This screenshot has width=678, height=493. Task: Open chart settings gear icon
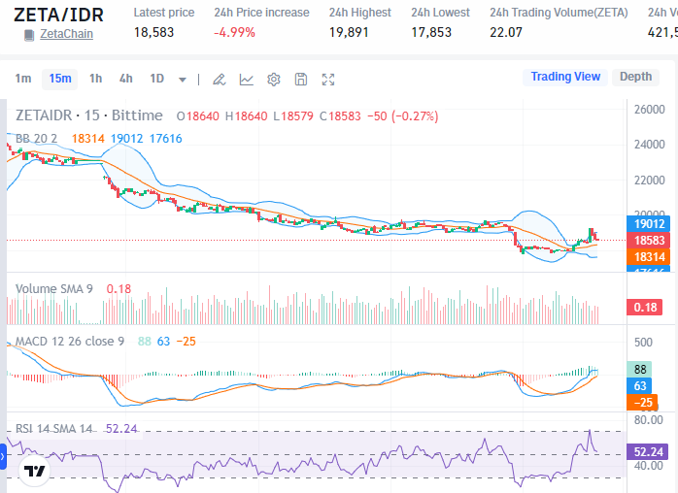tap(274, 80)
